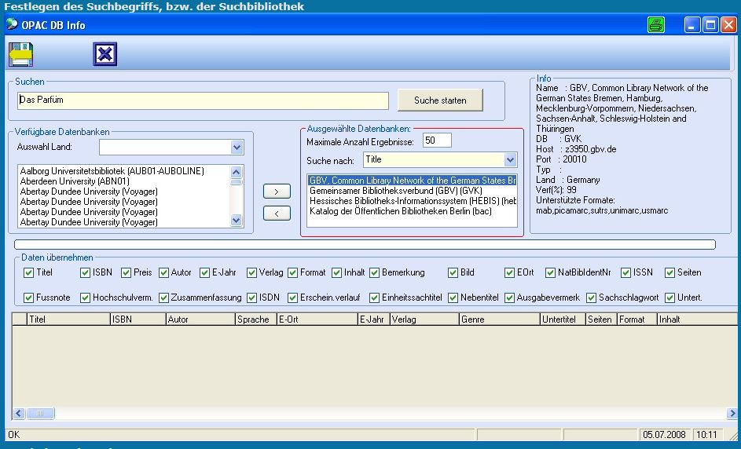
Task: Click the Verlag column header
Action: [423, 319]
